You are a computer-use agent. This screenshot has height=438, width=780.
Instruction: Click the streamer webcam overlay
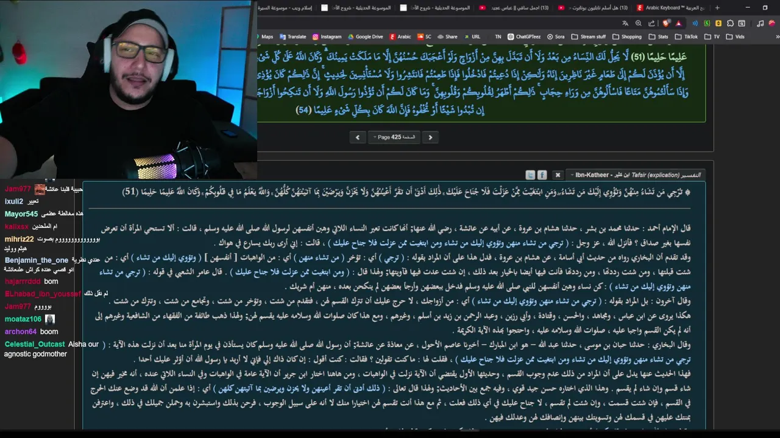point(128,90)
